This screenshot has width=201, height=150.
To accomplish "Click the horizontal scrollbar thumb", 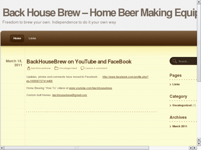I will click(77, 148).
